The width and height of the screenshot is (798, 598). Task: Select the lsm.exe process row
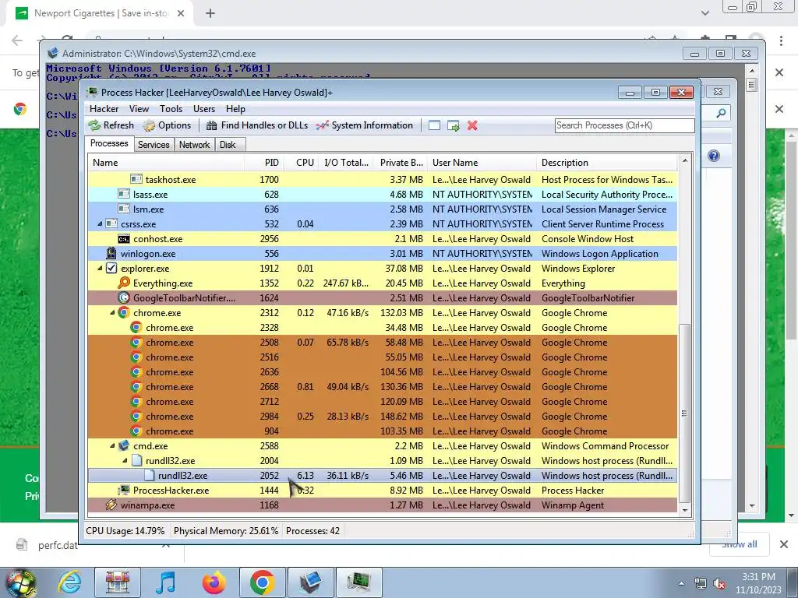click(x=382, y=209)
